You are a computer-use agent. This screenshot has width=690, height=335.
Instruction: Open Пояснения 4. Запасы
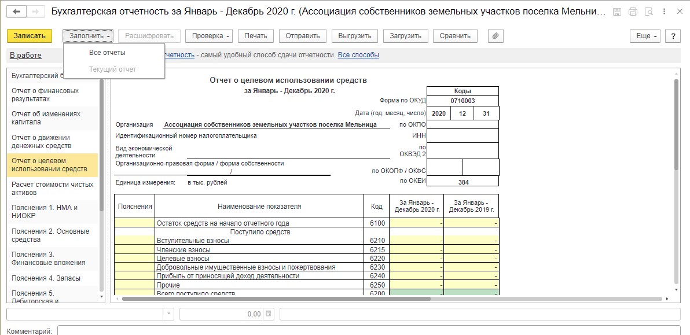(x=52, y=278)
